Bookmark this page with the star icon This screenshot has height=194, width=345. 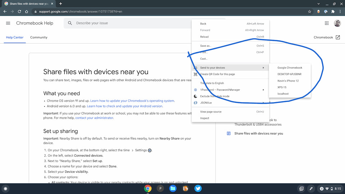pyautogui.click(x=309, y=11)
